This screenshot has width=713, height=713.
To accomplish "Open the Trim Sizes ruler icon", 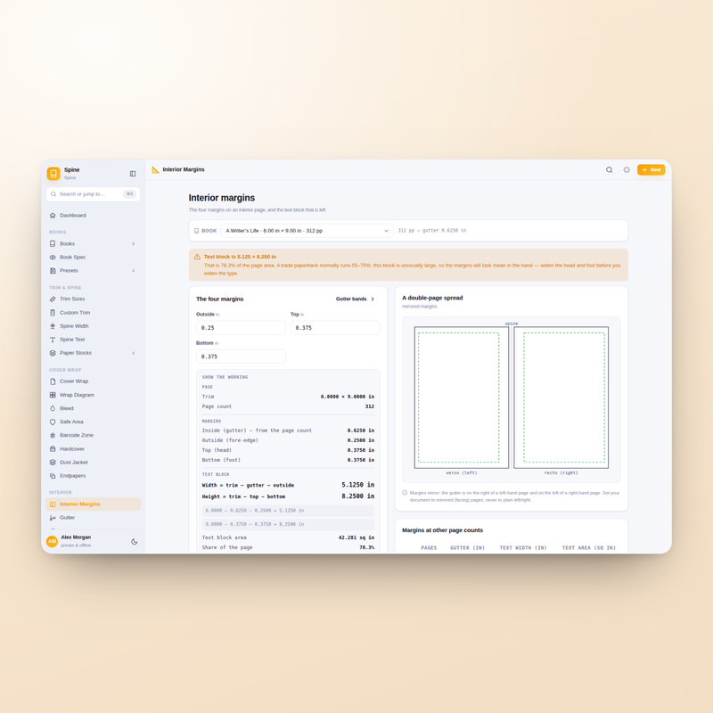I will click(x=53, y=299).
